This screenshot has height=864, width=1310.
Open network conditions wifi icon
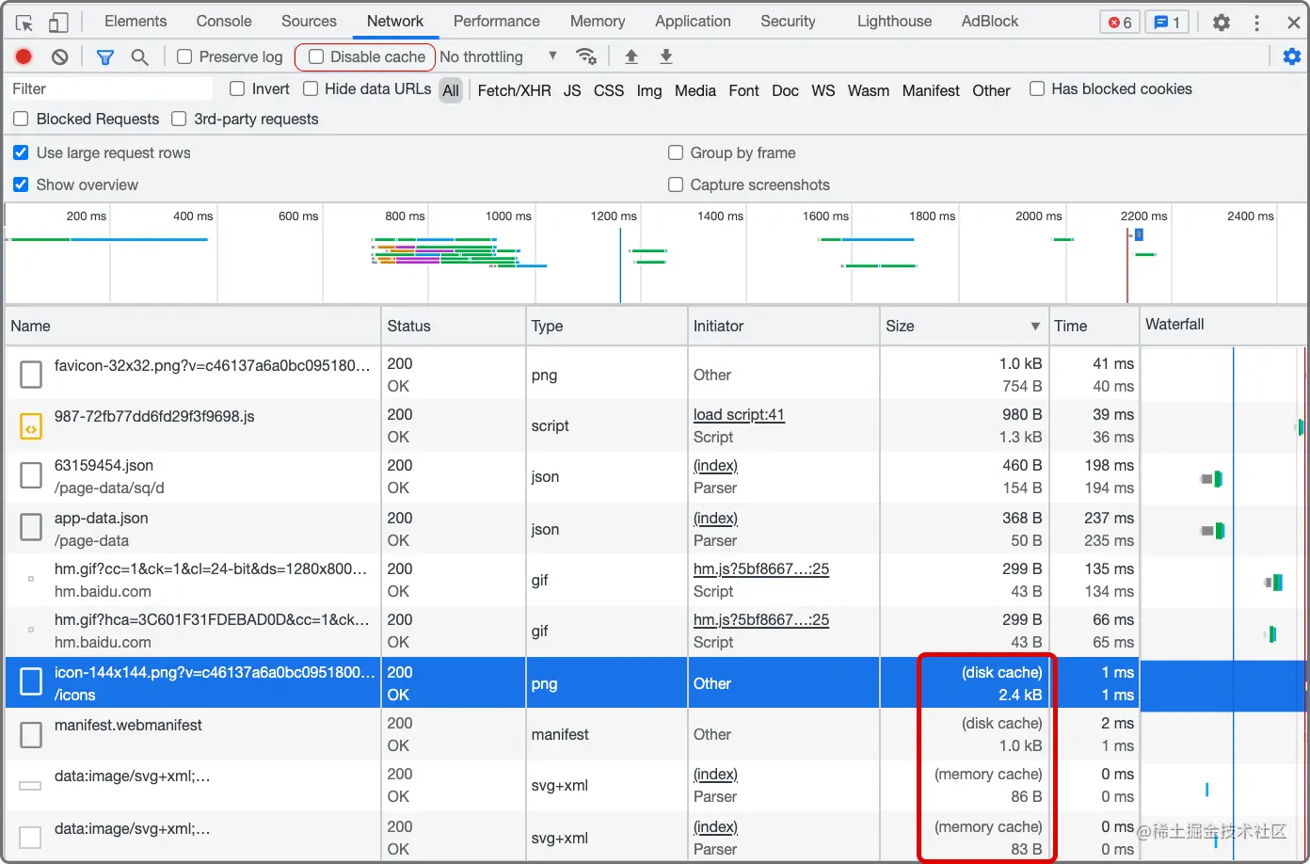pyautogui.click(x=586, y=56)
